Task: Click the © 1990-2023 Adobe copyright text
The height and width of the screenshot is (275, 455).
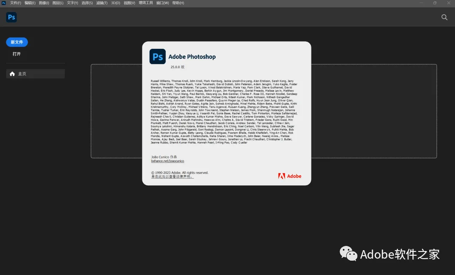Action: (x=179, y=173)
